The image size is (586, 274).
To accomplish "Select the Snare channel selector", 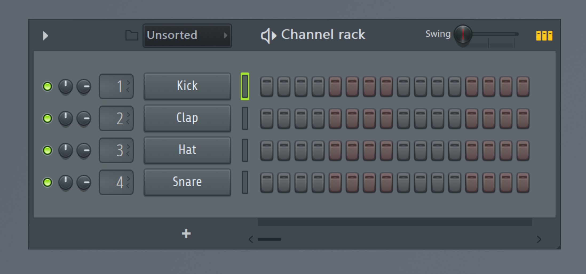I will click(x=245, y=182).
